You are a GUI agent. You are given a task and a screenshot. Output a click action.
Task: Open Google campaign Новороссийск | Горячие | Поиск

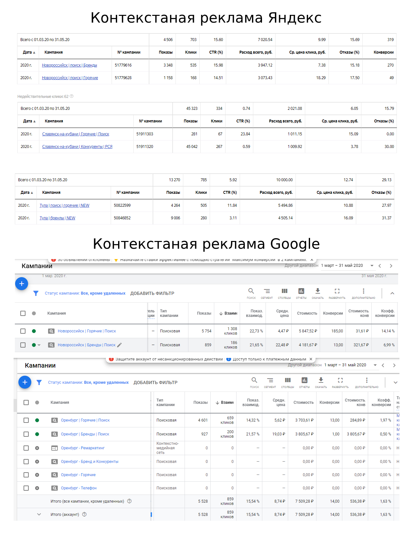tap(87, 331)
